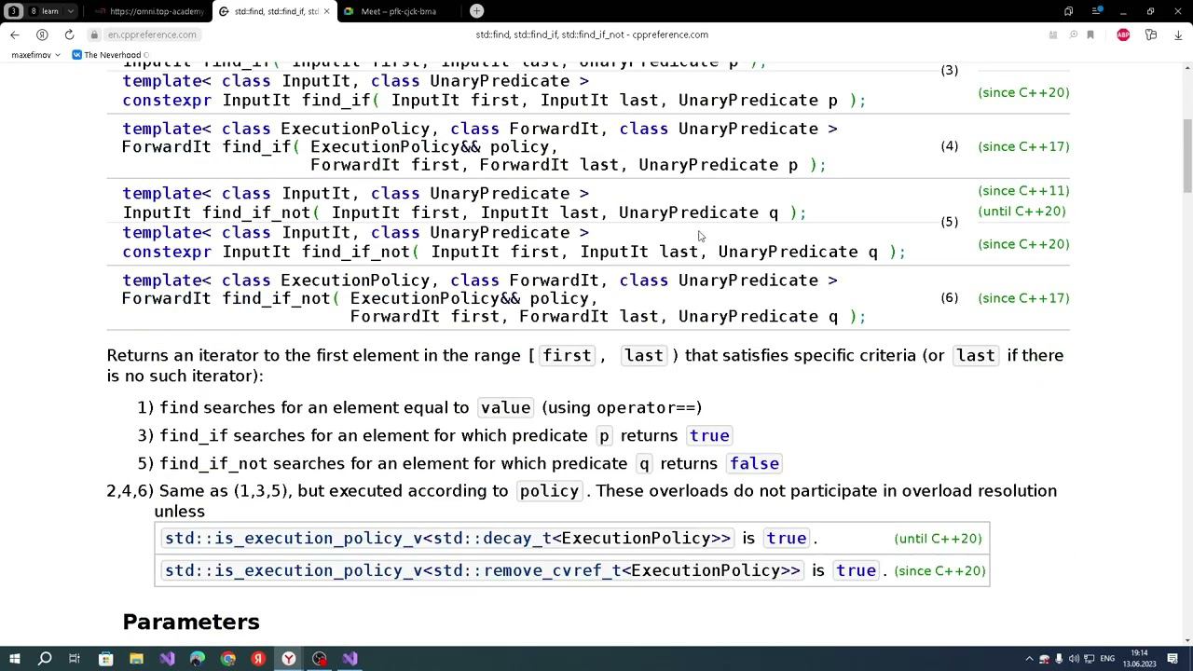
Task: Click overload number (4)
Action: click(x=949, y=146)
